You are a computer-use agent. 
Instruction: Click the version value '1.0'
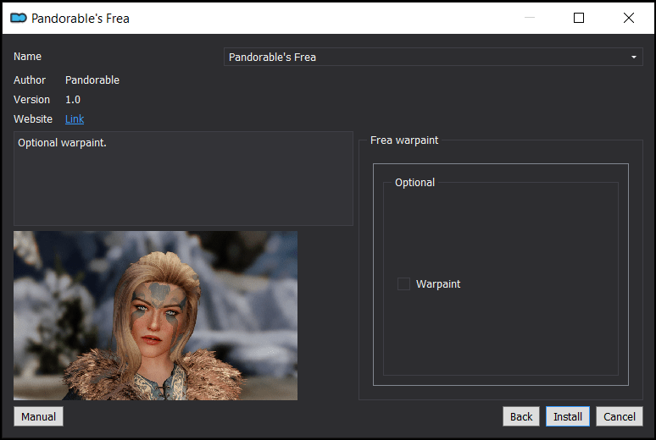(72, 100)
